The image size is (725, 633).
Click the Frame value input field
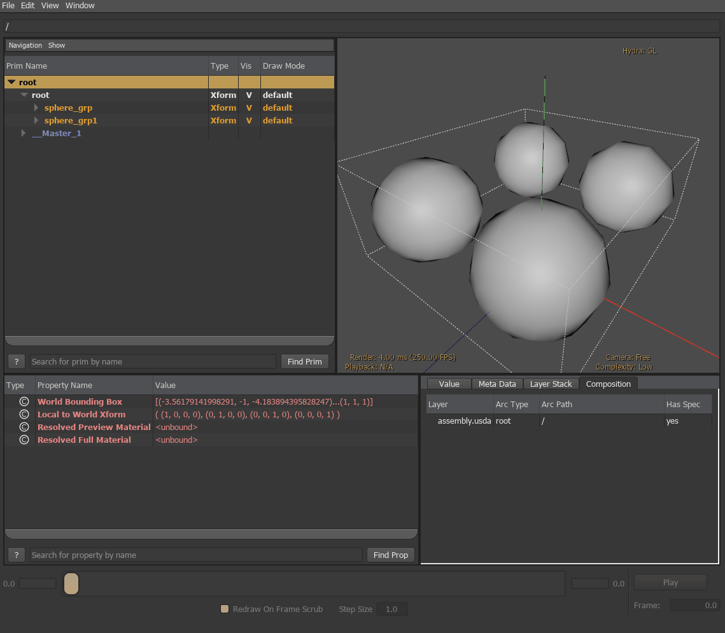[x=696, y=605]
